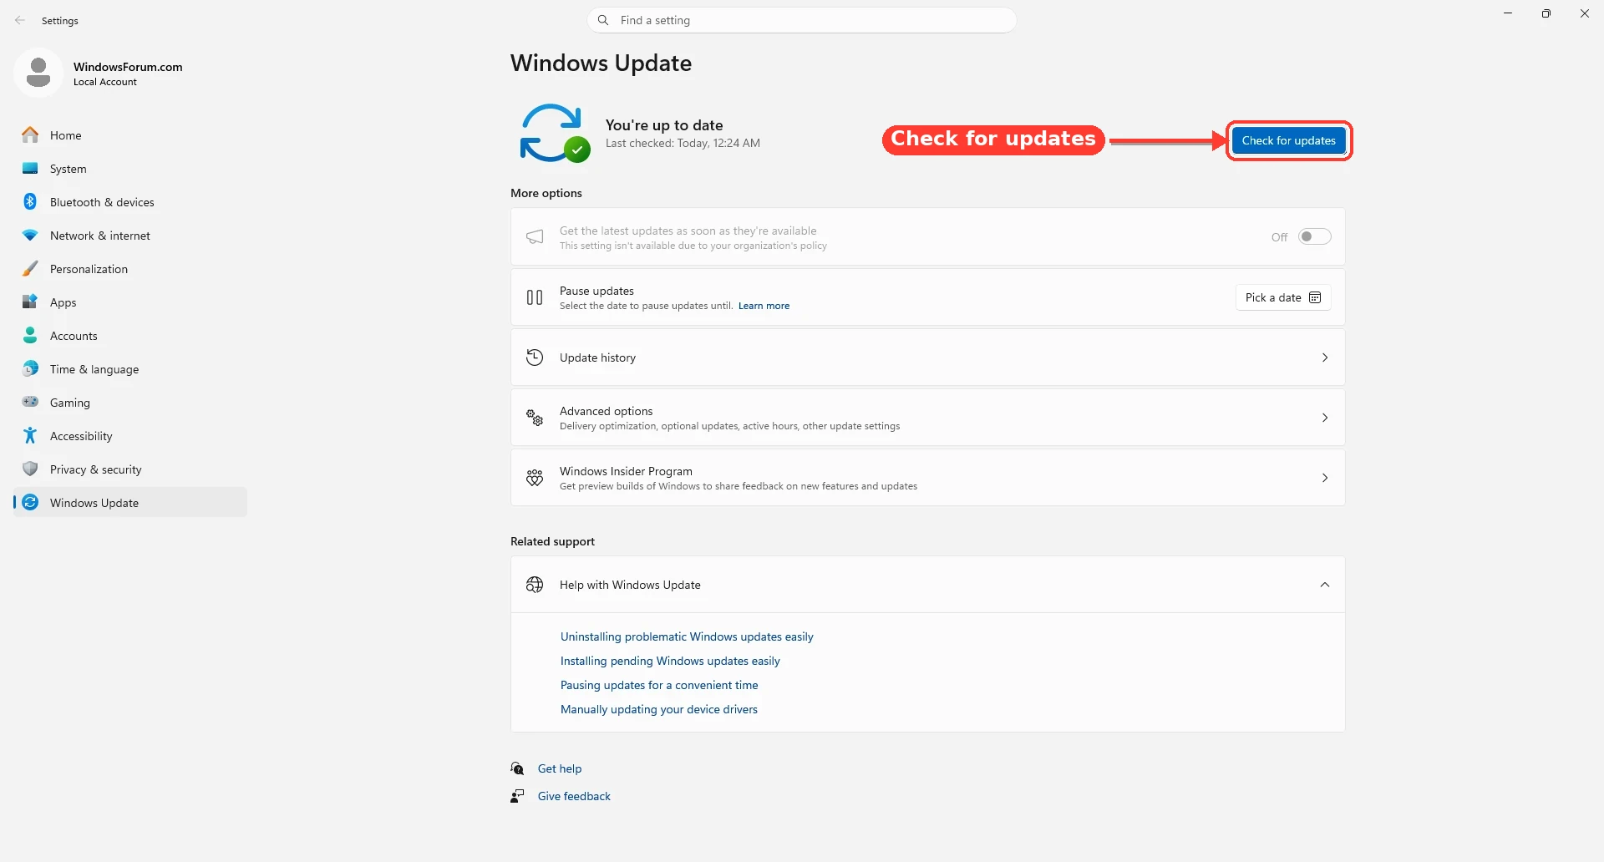The image size is (1604, 862).
Task: Click the user profile avatar picture
Action: point(38,73)
